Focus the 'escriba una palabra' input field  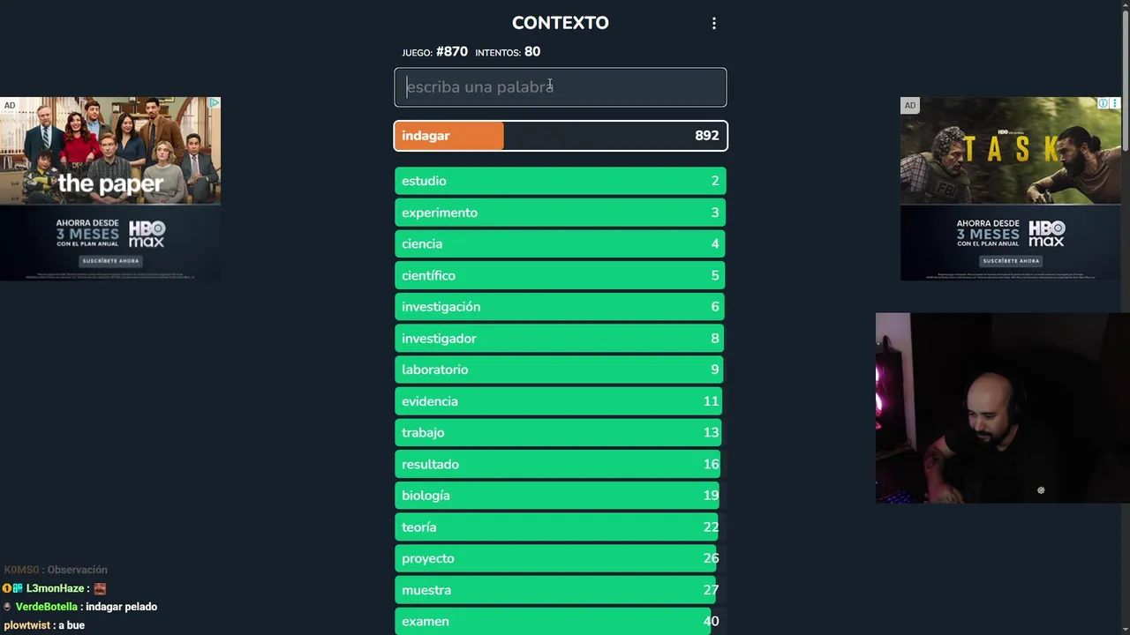[x=561, y=87]
